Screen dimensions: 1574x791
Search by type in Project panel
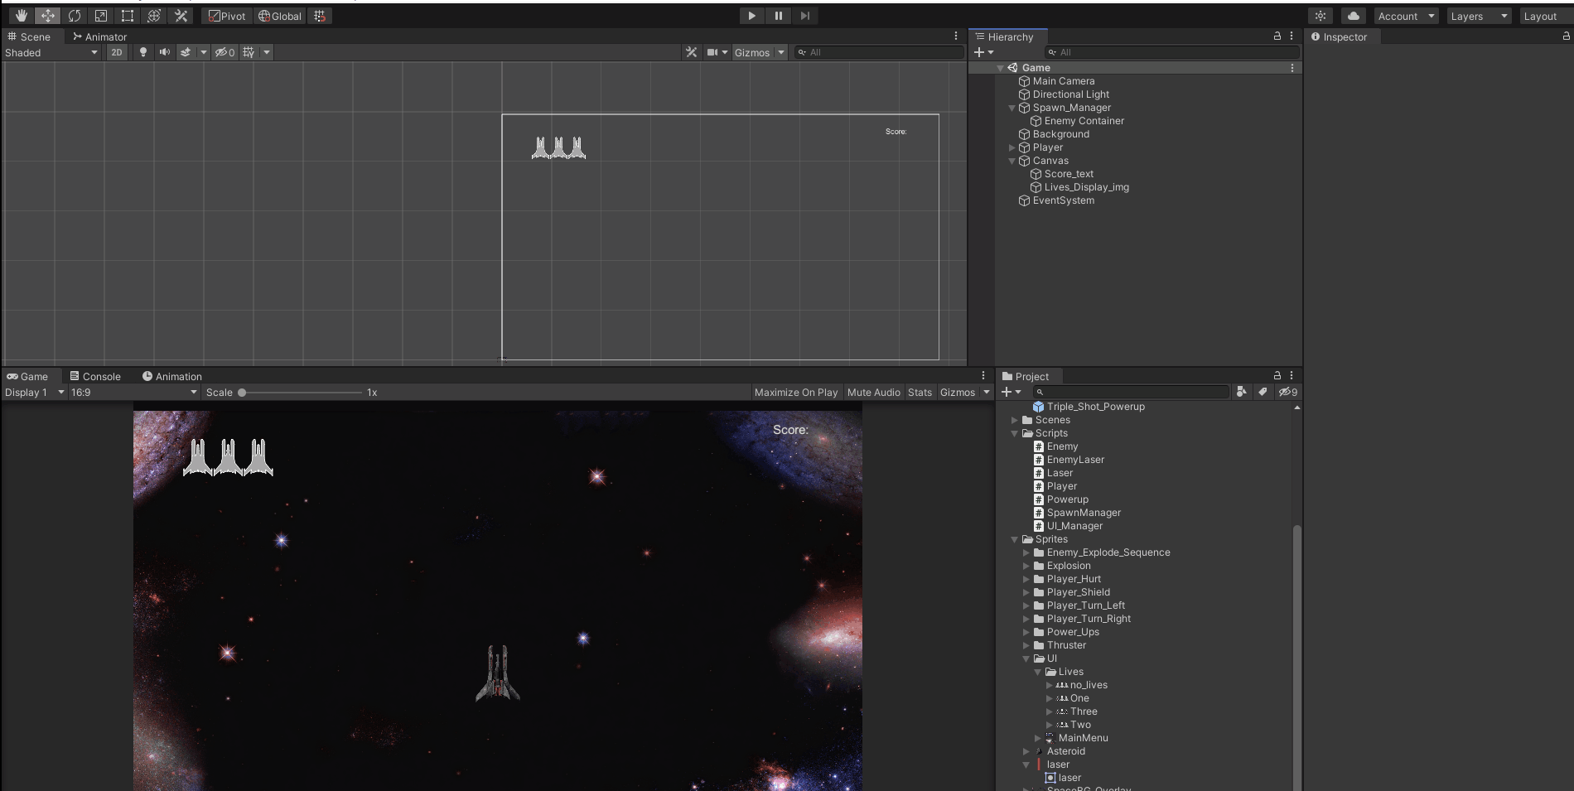coord(1241,392)
